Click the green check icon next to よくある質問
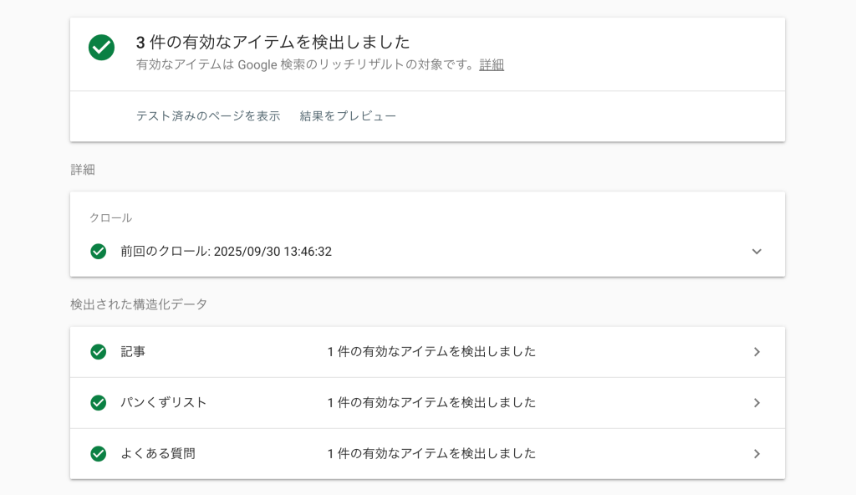Screen dimensions: 856x495 (x=99, y=454)
